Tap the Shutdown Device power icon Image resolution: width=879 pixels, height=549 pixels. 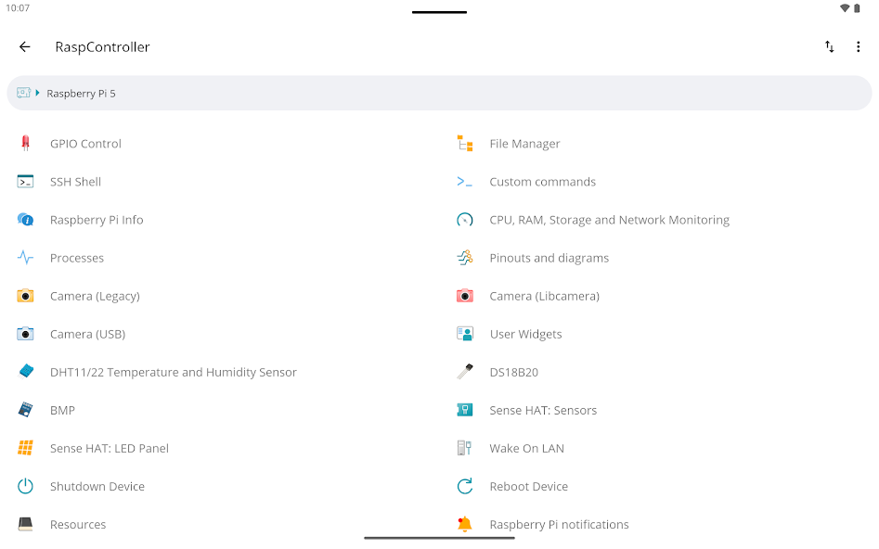tap(25, 486)
